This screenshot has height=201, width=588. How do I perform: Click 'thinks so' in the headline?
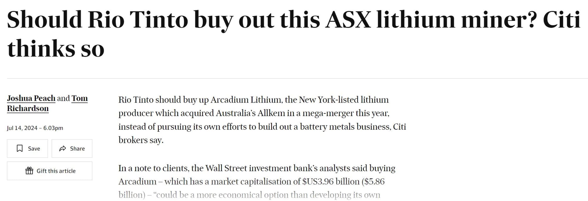56,48
